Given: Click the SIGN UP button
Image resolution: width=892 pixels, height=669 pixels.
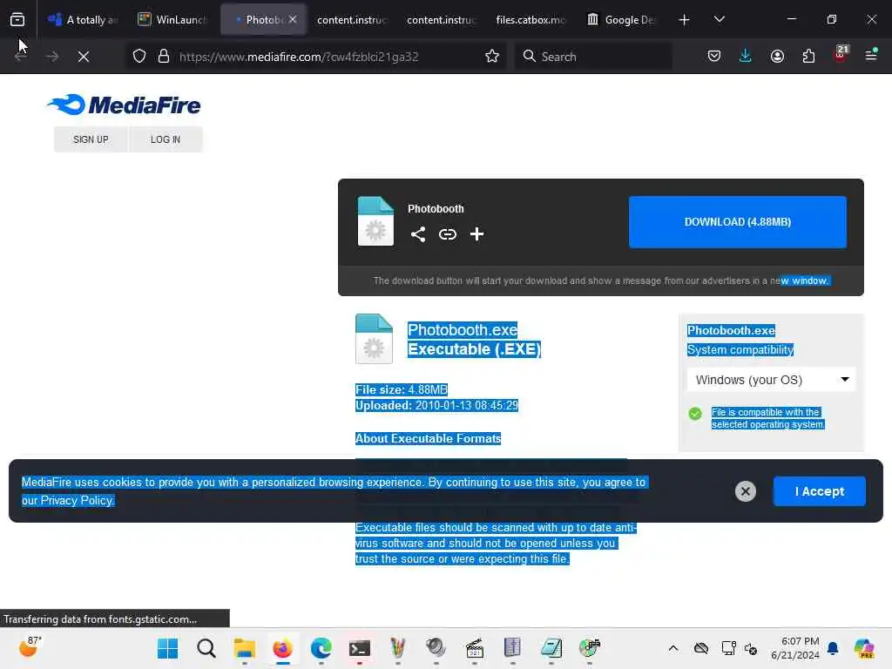Looking at the screenshot, I should coord(91,139).
